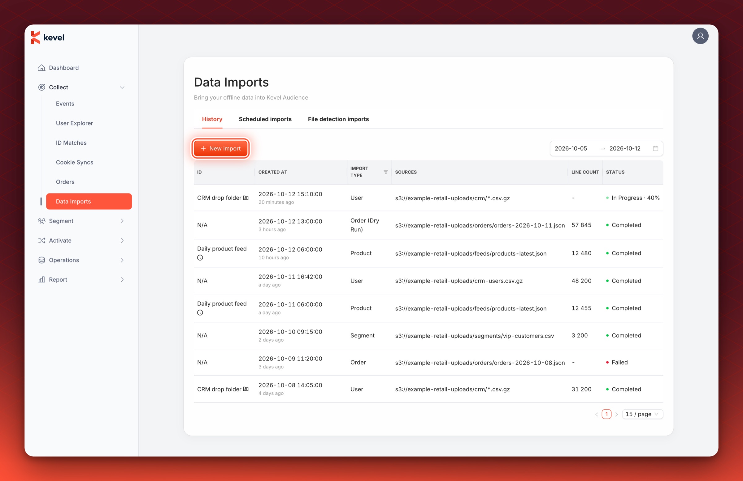Click folder icon on 15:10:00 CRM drop row
This screenshot has width=743, height=481.
click(x=246, y=198)
